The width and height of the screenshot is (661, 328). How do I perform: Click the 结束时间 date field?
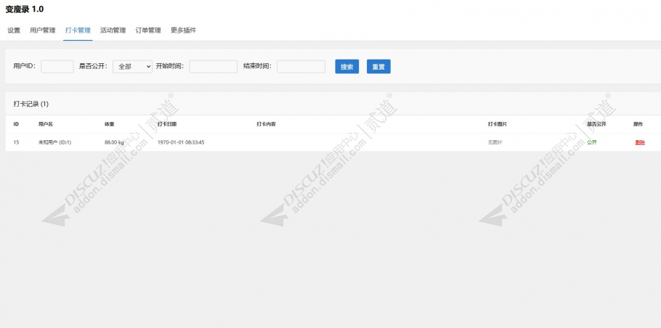tap(301, 67)
